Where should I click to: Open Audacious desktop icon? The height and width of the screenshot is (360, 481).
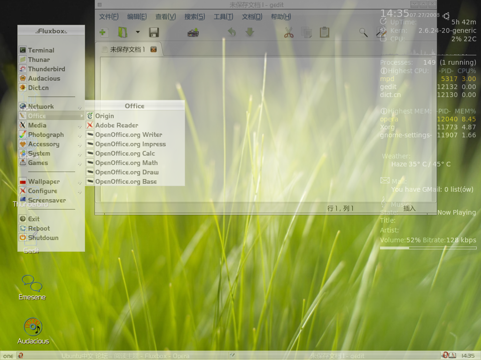(33, 331)
